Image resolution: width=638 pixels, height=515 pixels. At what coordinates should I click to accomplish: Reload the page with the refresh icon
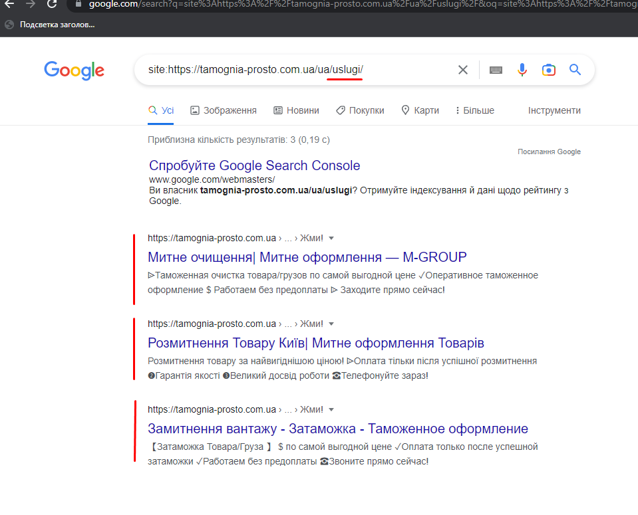pyautogui.click(x=52, y=4)
